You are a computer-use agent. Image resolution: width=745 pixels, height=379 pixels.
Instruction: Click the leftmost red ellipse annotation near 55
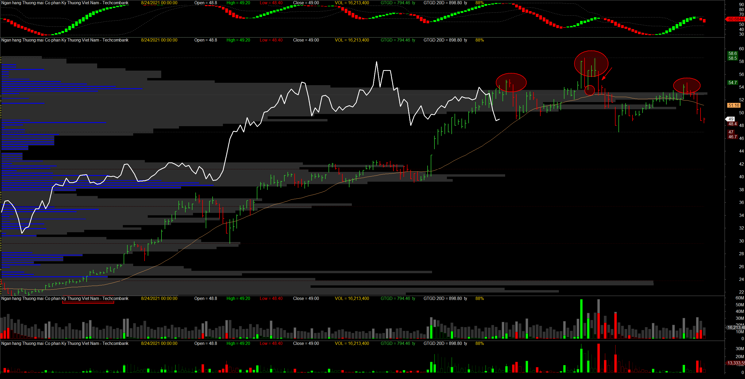511,82
